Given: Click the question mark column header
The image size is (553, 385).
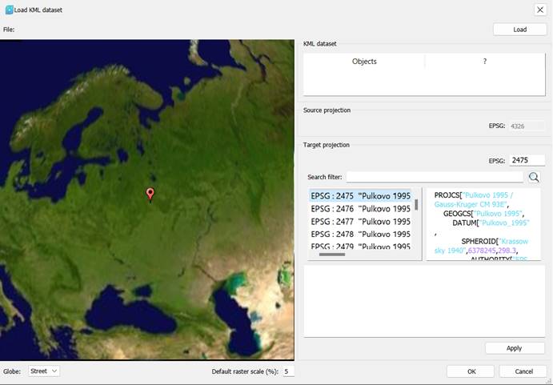Looking at the screenshot, I should point(484,62).
